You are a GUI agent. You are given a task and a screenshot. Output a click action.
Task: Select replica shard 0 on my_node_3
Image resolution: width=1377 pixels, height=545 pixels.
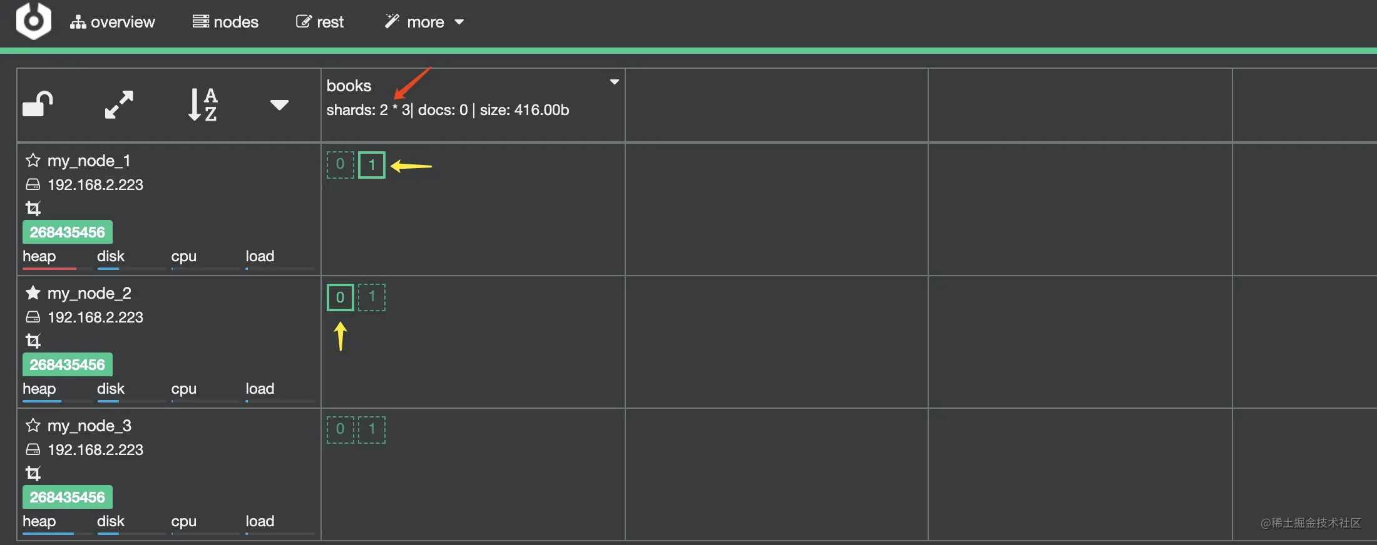340,429
